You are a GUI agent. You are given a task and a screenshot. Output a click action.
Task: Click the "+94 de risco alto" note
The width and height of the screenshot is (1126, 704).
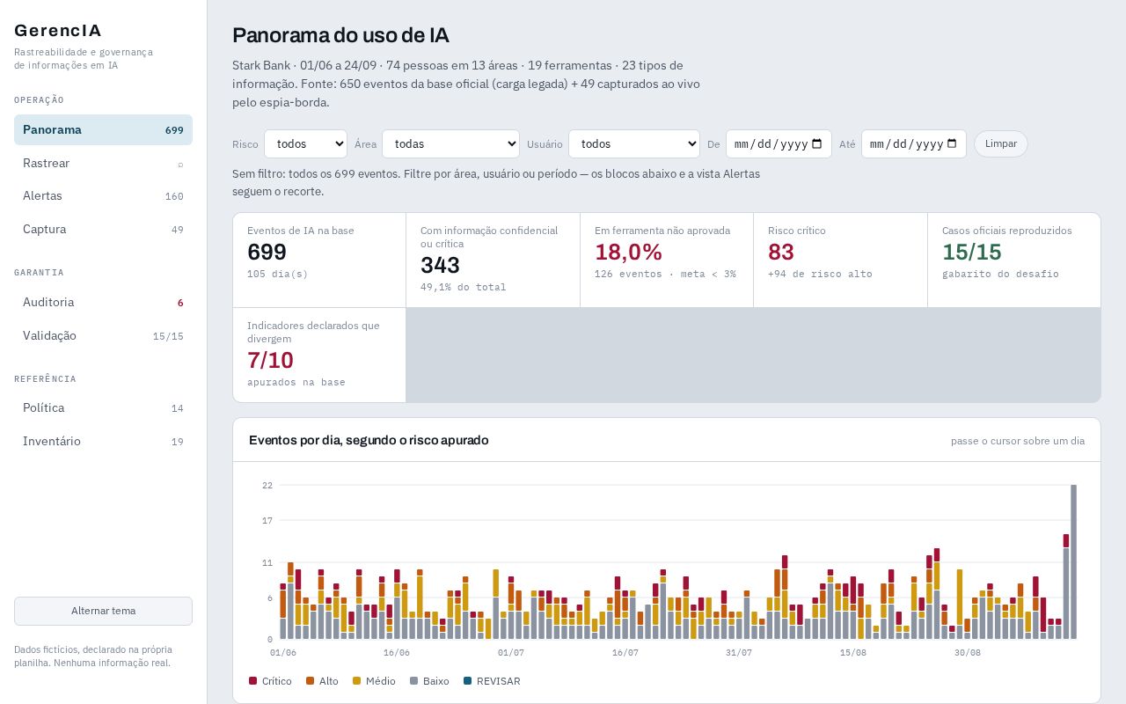(x=820, y=275)
